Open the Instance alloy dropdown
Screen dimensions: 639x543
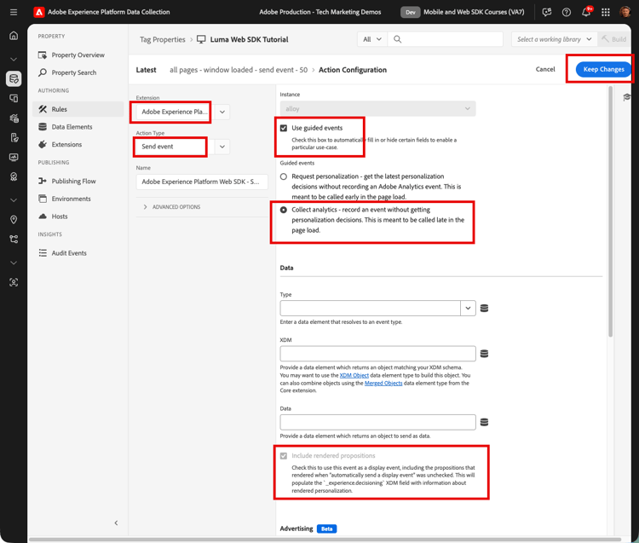point(377,108)
